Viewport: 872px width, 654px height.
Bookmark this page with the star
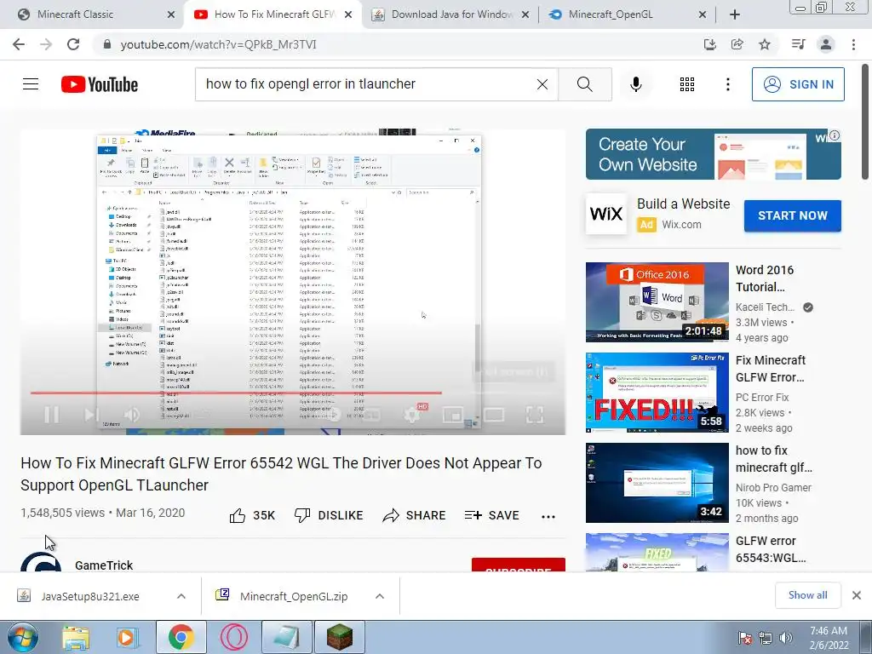pos(765,44)
